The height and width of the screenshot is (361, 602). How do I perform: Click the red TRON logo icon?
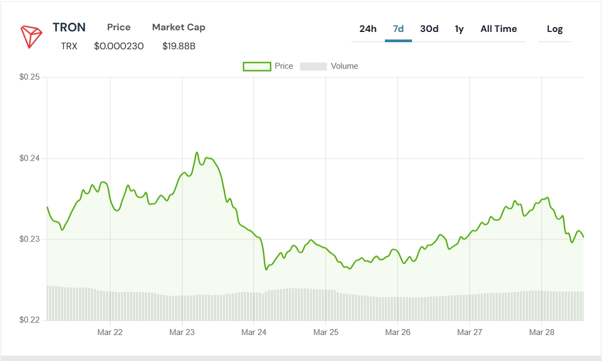[31, 37]
